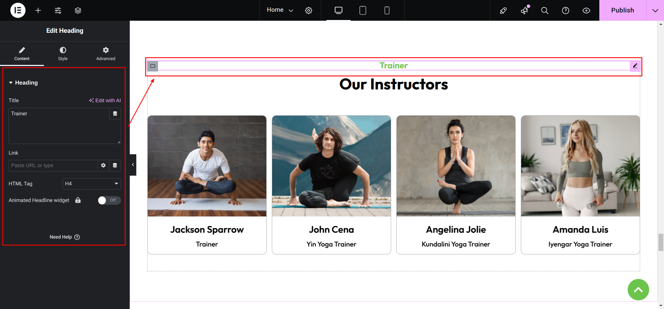Switch to the Content tab
664x309 pixels.
(x=22, y=54)
